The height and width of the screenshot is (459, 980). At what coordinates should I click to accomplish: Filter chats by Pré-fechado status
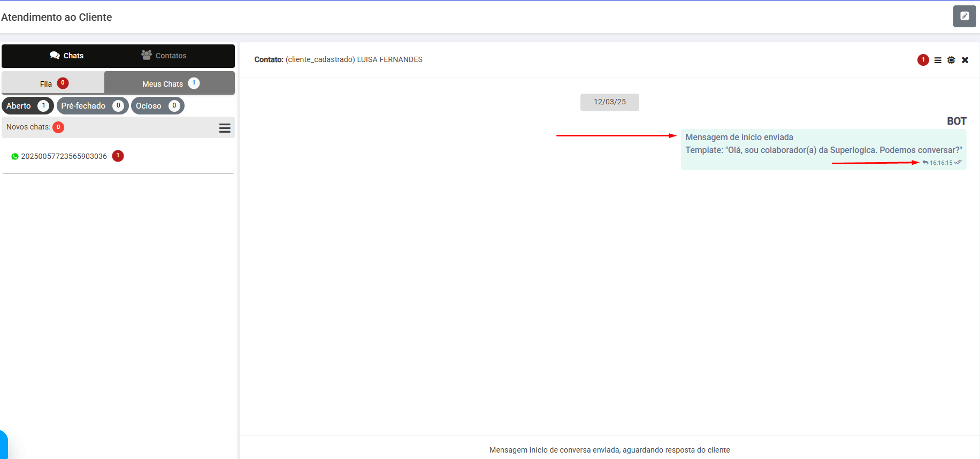coord(93,106)
